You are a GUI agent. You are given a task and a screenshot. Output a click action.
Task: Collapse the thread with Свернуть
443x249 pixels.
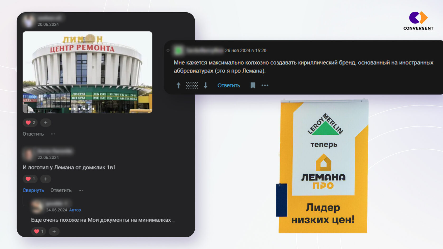pyautogui.click(x=33, y=190)
